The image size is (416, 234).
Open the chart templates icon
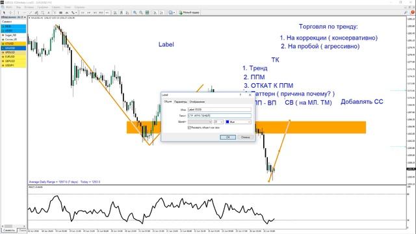[170, 12]
